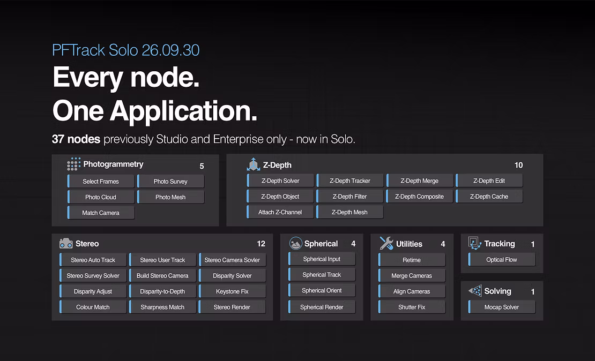Choose the Z-Depth Cache node

(x=489, y=197)
